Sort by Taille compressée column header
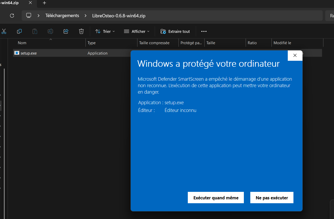334x219 pixels. [158, 43]
